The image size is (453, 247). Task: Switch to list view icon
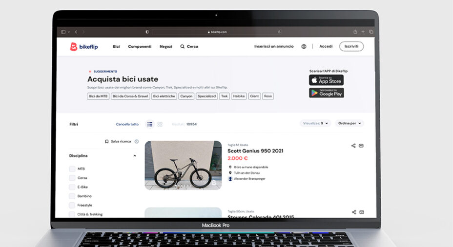(150, 124)
